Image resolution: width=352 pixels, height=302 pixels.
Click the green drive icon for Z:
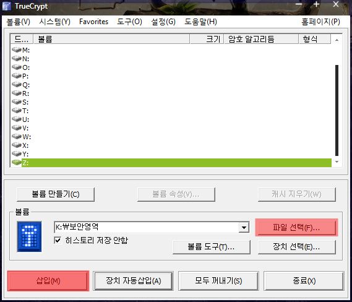coord(17,162)
